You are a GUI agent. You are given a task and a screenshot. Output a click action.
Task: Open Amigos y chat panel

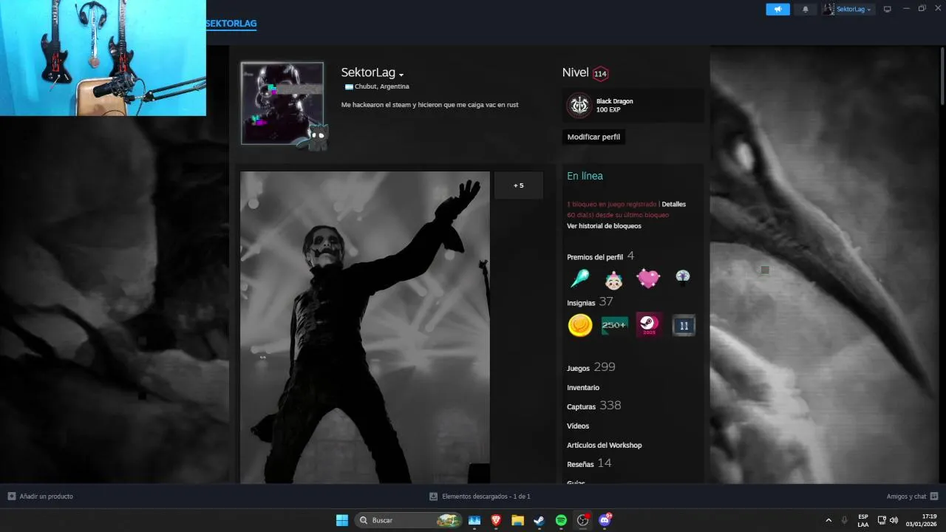click(x=912, y=497)
